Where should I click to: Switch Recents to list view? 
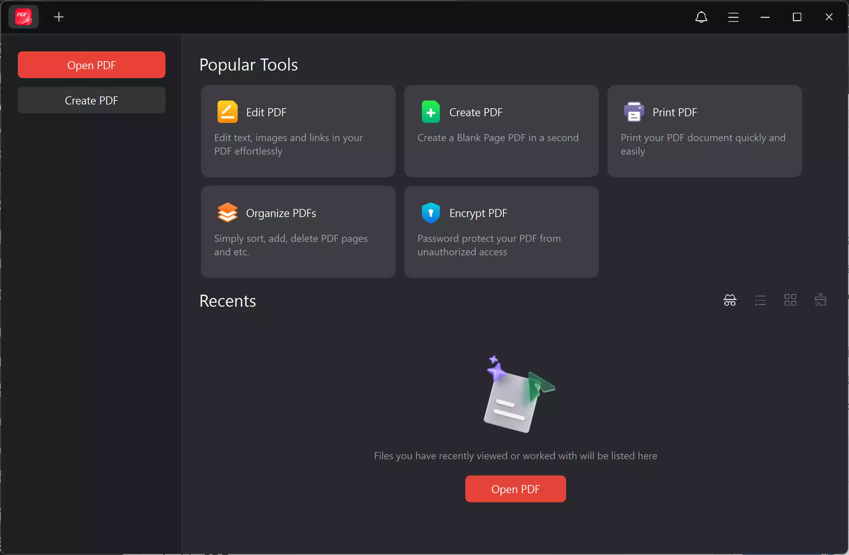pos(760,300)
